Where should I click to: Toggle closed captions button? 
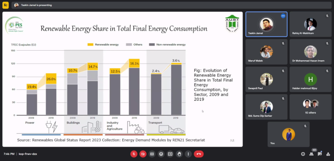tap(152, 154)
